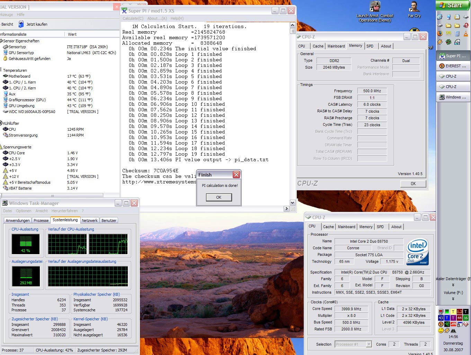Click the CAS# Latency value 6.0 clocks

point(372,104)
